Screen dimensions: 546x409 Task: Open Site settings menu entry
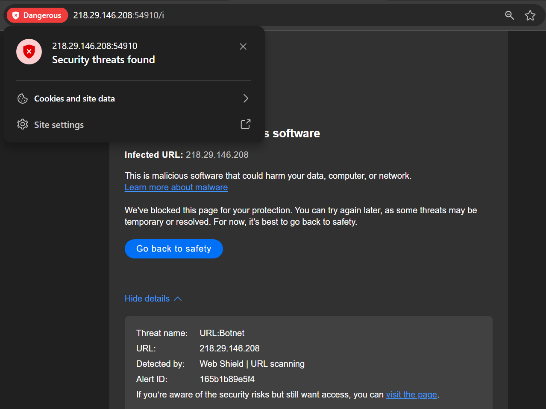(x=59, y=125)
